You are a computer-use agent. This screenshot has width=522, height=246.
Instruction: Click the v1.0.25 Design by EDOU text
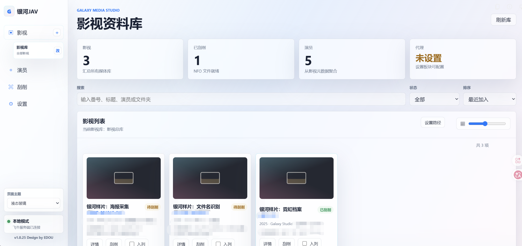pos(34,237)
